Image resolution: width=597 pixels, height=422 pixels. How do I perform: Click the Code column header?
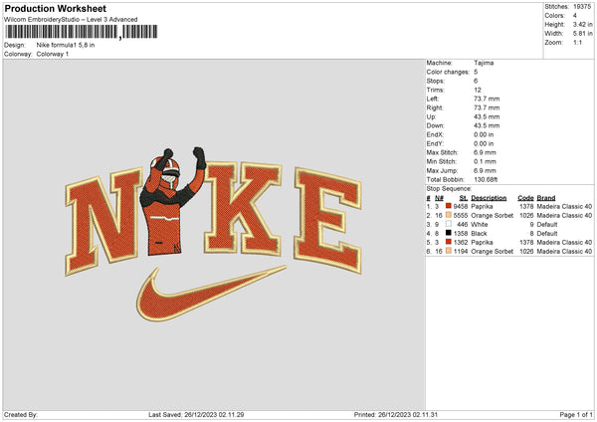coord(525,198)
